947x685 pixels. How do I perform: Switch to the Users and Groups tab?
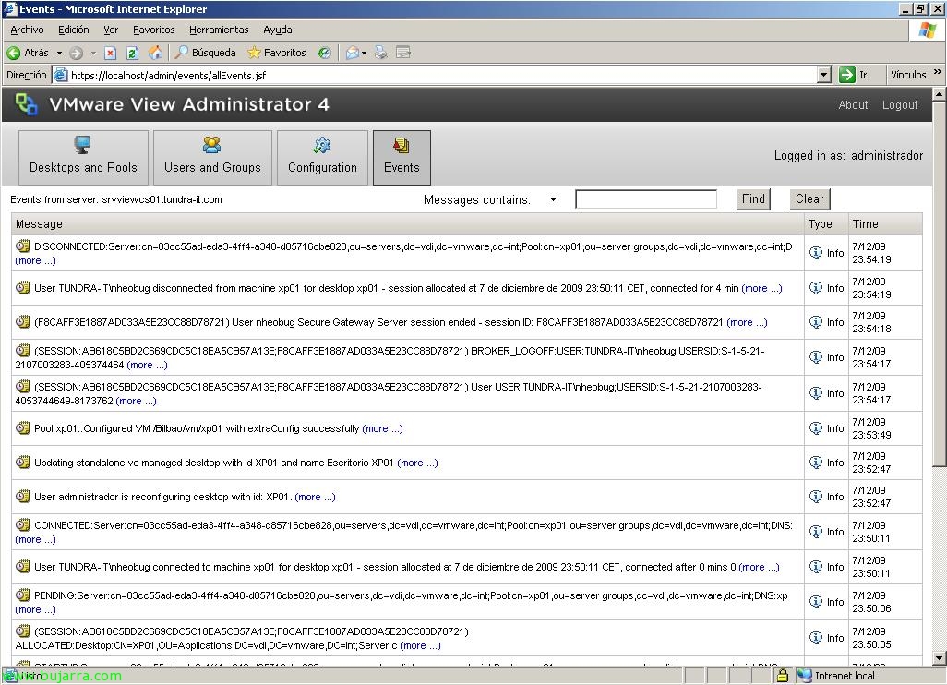coord(212,158)
